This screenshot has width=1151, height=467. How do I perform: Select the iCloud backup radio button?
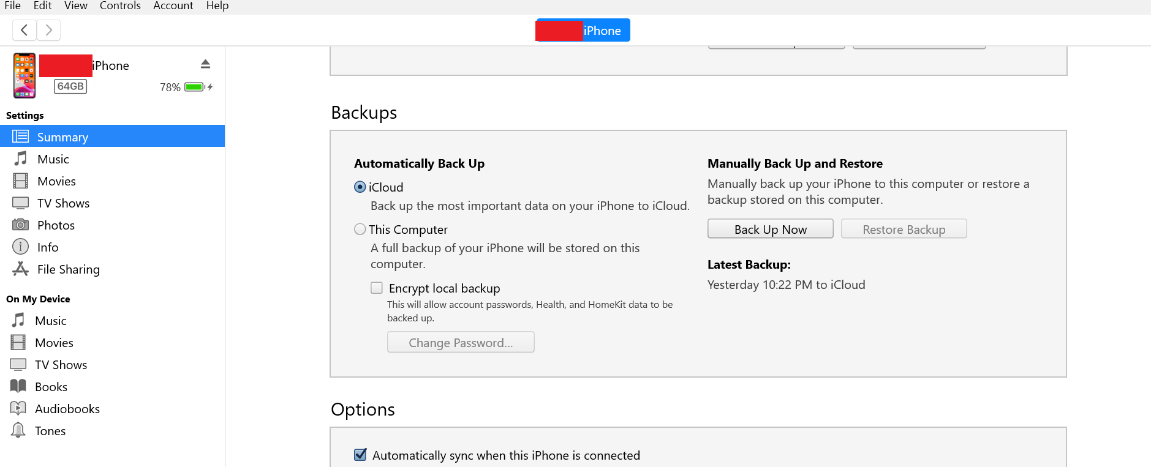click(360, 187)
